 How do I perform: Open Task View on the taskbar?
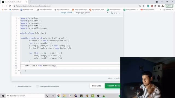point(53,96)
